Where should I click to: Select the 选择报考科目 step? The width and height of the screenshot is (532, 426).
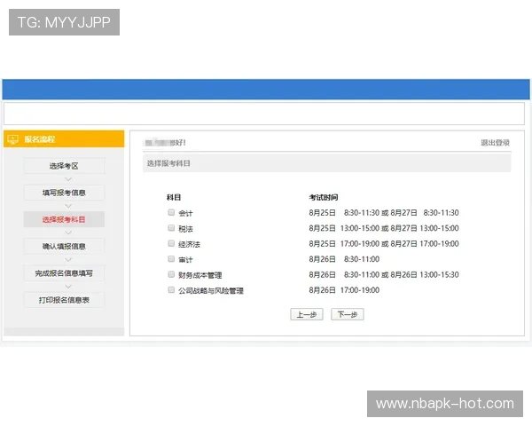pos(64,219)
